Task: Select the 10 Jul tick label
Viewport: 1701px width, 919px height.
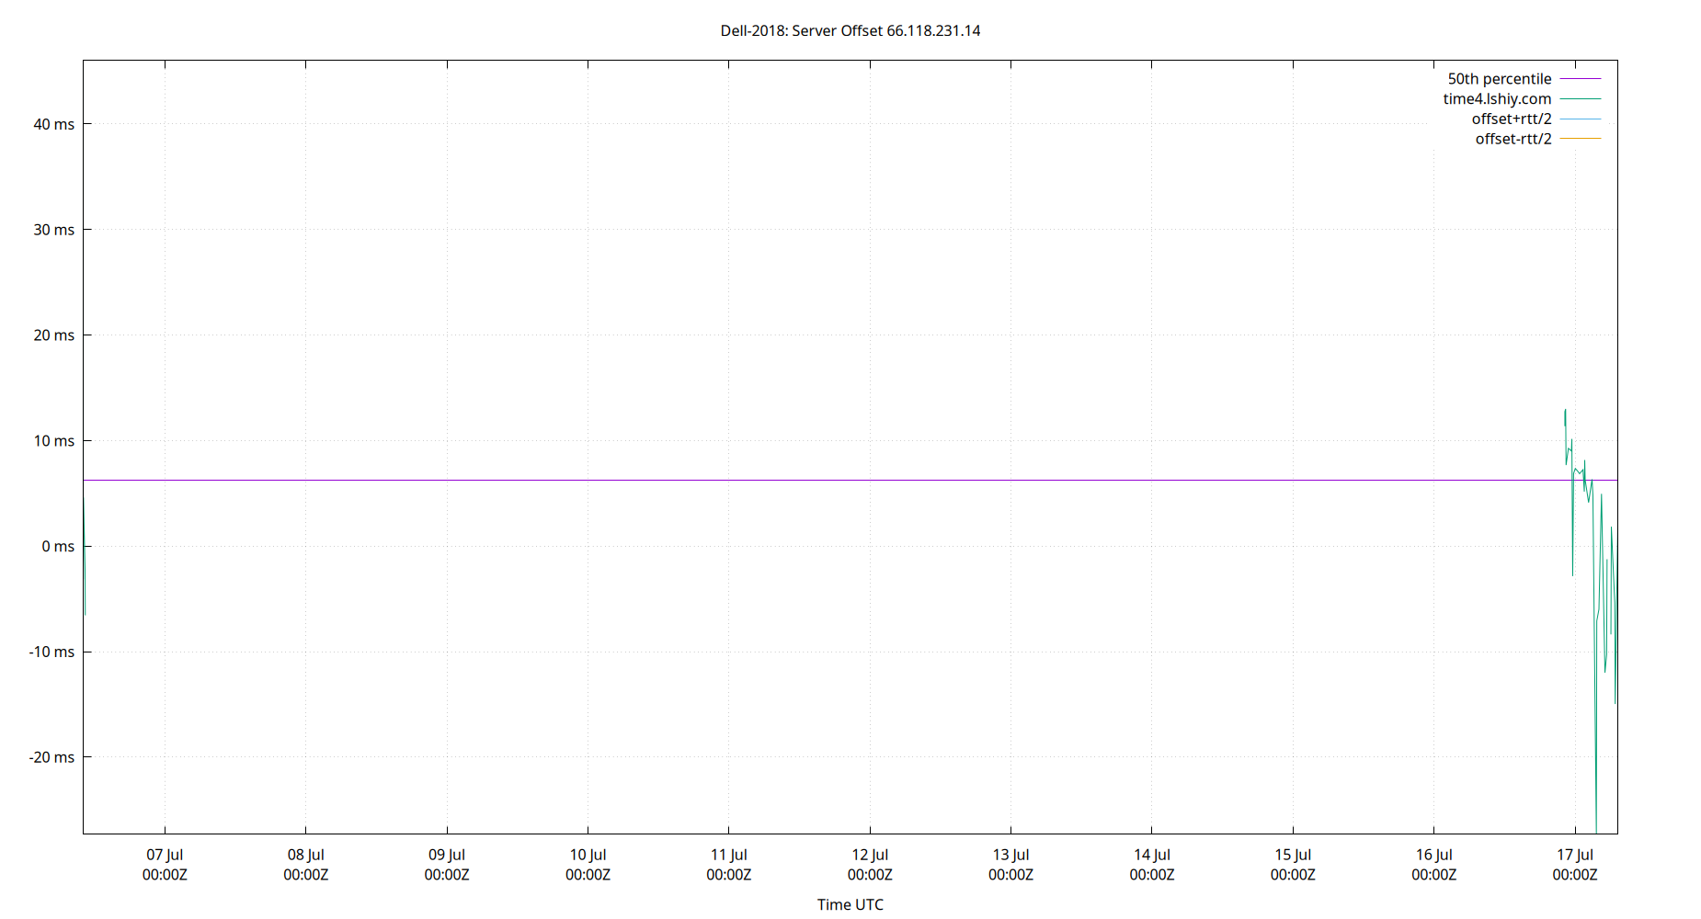Action: pos(588,854)
